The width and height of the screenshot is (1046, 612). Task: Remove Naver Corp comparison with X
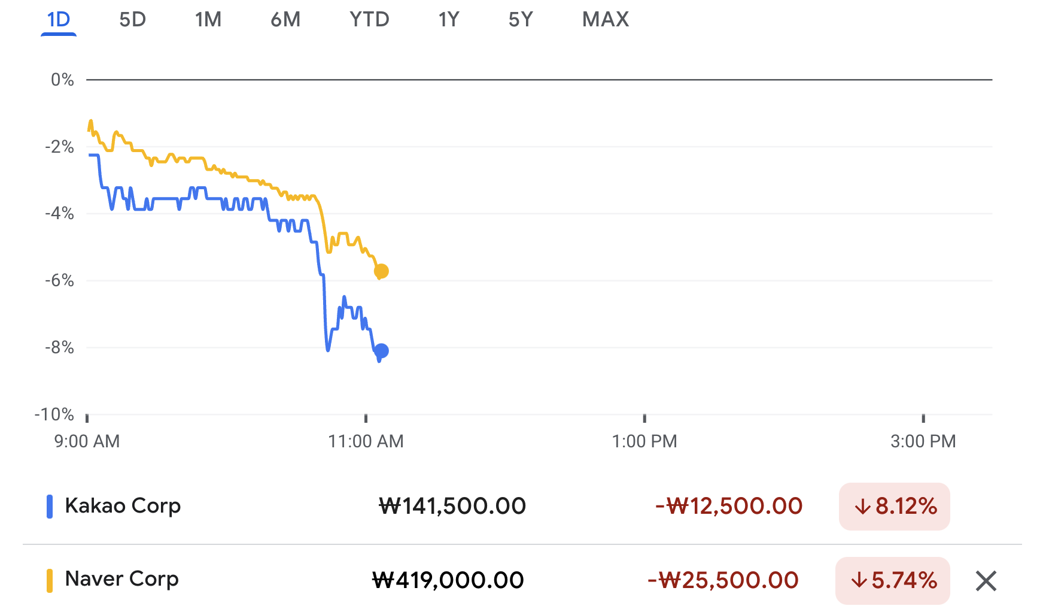[x=986, y=581]
